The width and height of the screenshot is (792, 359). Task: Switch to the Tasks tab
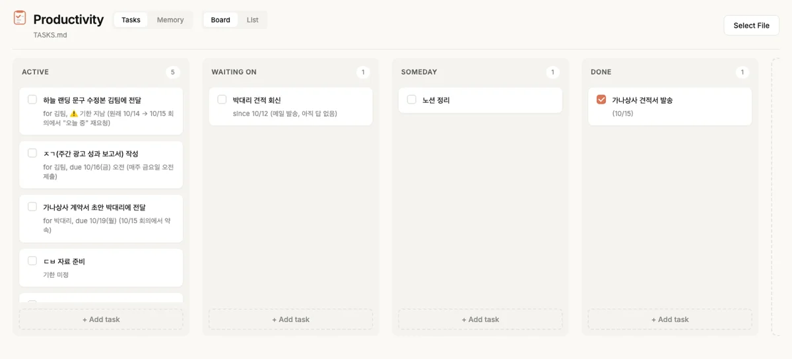[x=131, y=20]
